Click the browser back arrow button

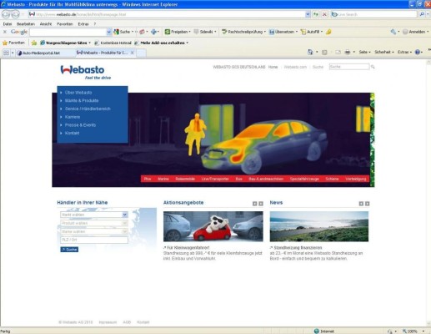6,14
